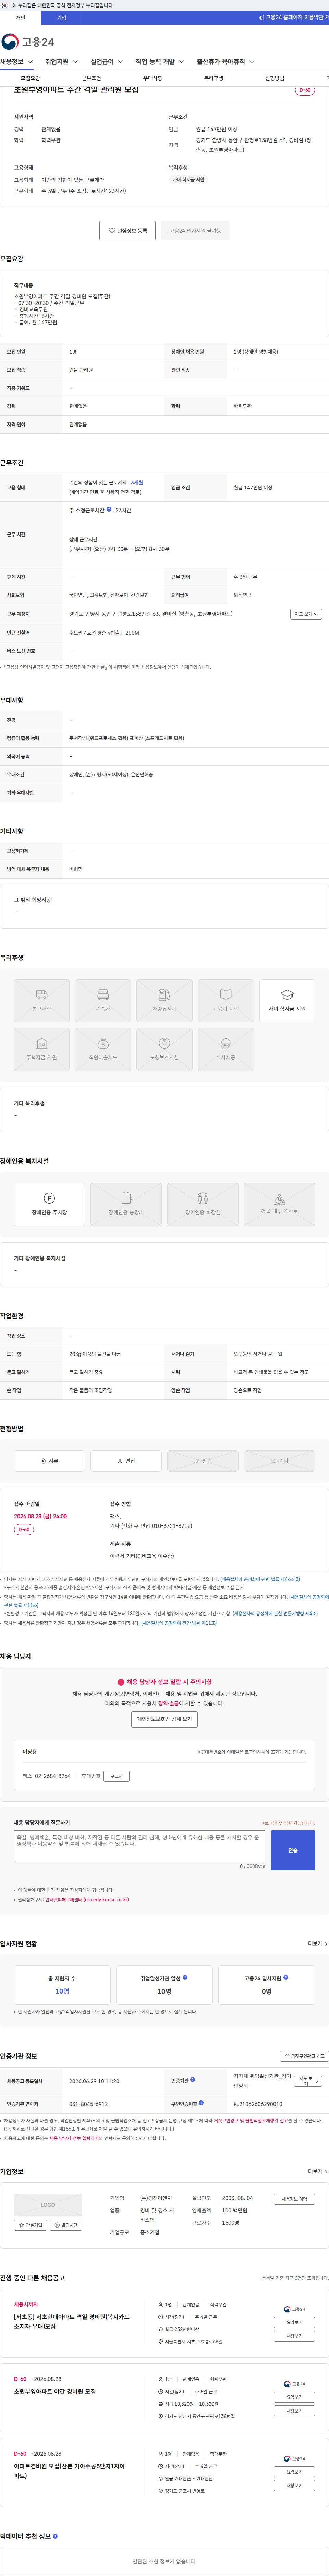Click the 장애인용 승강기 icon
The width and height of the screenshot is (329, 2576).
click(x=126, y=1204)
